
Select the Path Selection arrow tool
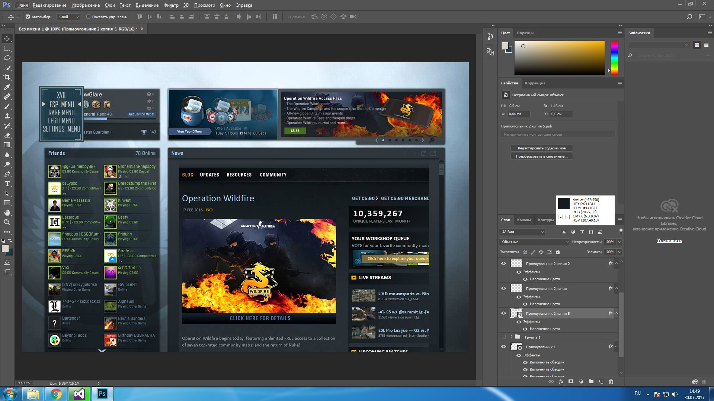point(7,193)
